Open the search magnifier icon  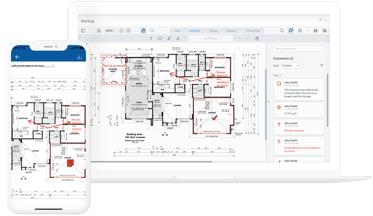(282, 31)
